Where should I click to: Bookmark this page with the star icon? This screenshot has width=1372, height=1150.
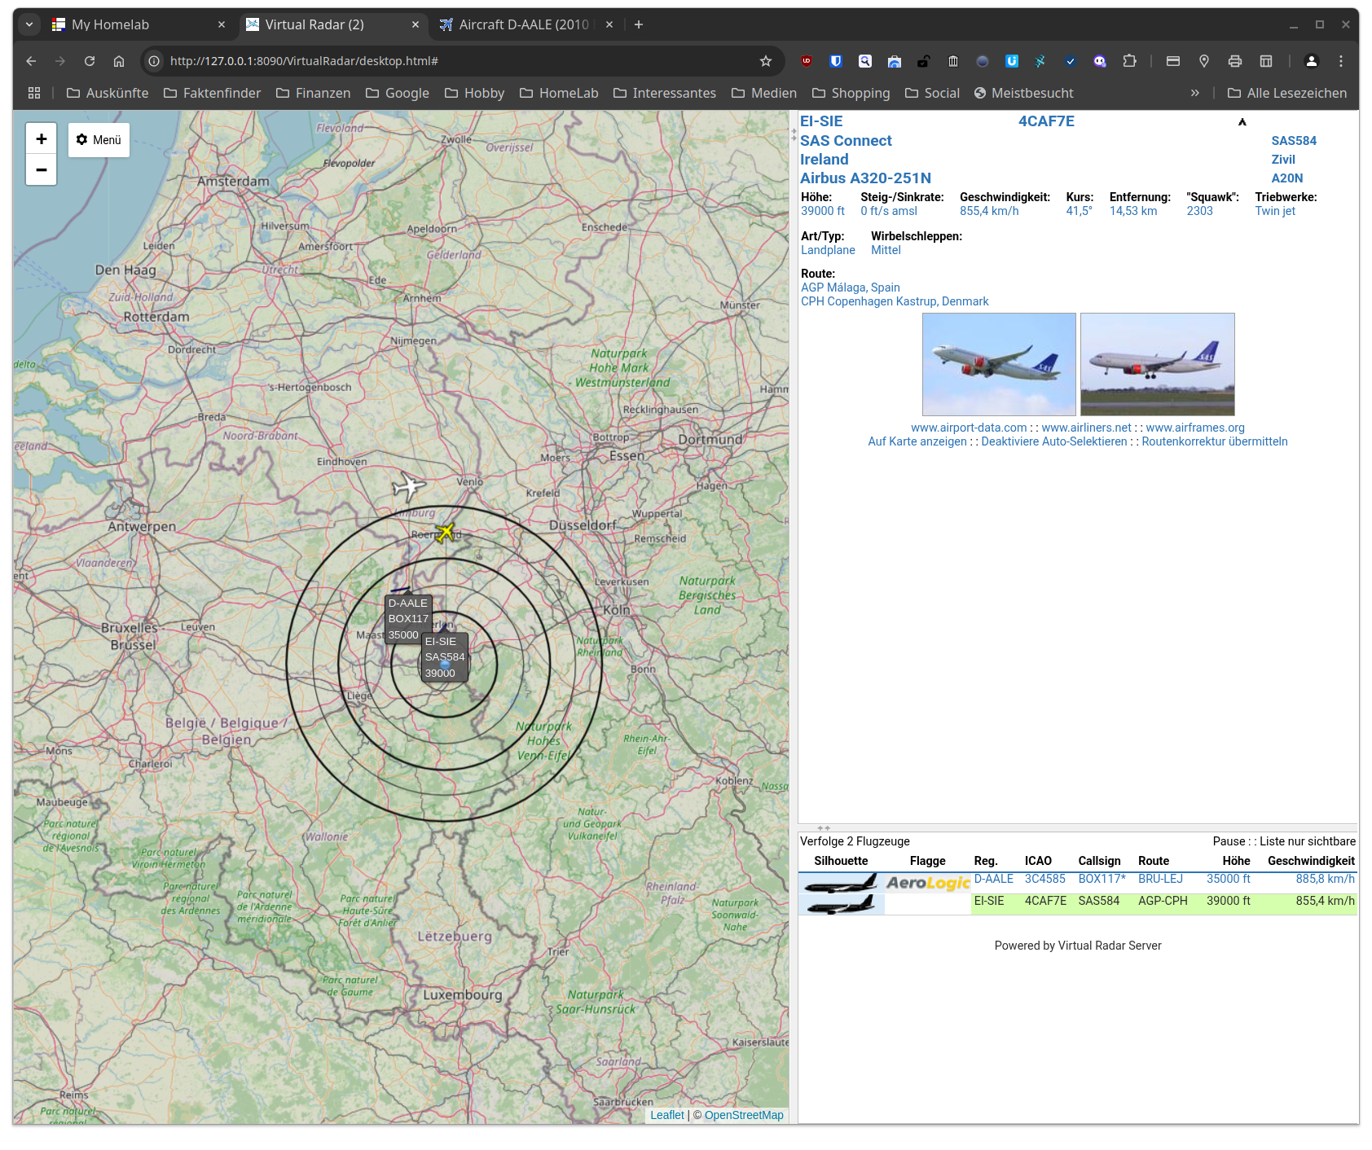[x=766, y=61]
